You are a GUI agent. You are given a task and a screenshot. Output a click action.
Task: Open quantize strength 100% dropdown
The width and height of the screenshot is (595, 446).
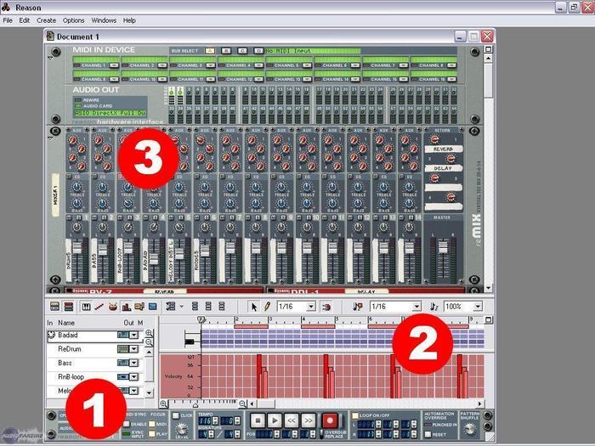(x=478, y=307)
